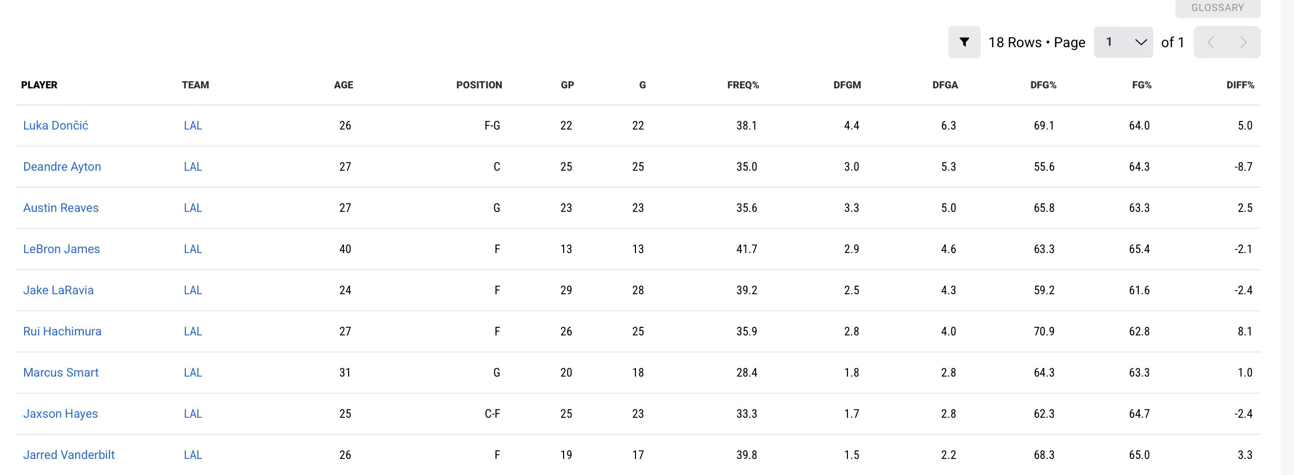Viewport: 1294px width, 475px height.
Task: Sort by the DIFF% column header
Action: [x=1240, y=85]
